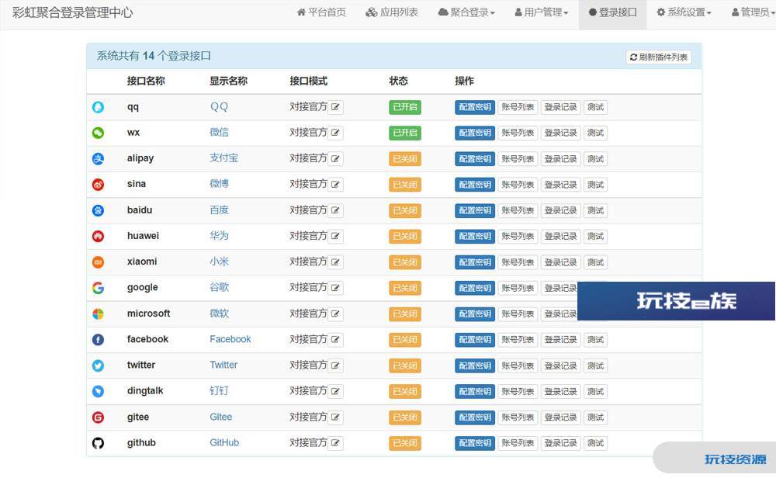Click the Sina Weibo logo icon
This screenshot has width=776, height=485.
click(x=98, y=185)
